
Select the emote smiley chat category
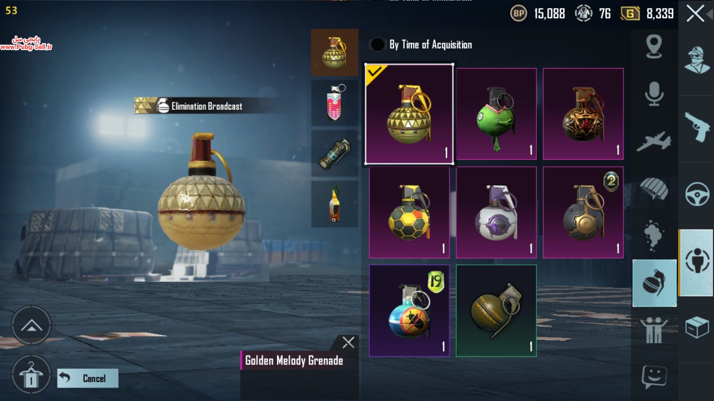[654, 376]
